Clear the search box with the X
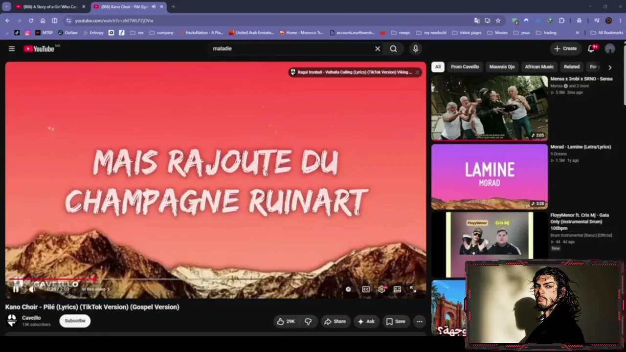 point(378,48)
